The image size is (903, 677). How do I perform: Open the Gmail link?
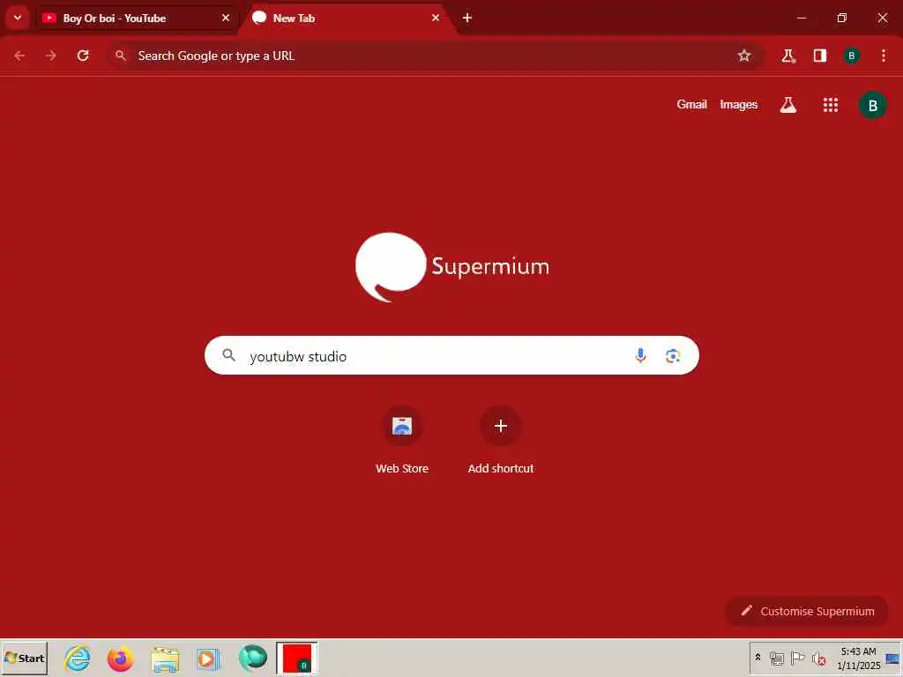[691, 105]
